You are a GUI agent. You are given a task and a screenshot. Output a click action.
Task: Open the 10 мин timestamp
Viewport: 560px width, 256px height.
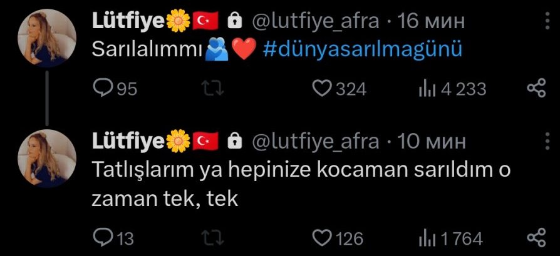pos(432,142)
